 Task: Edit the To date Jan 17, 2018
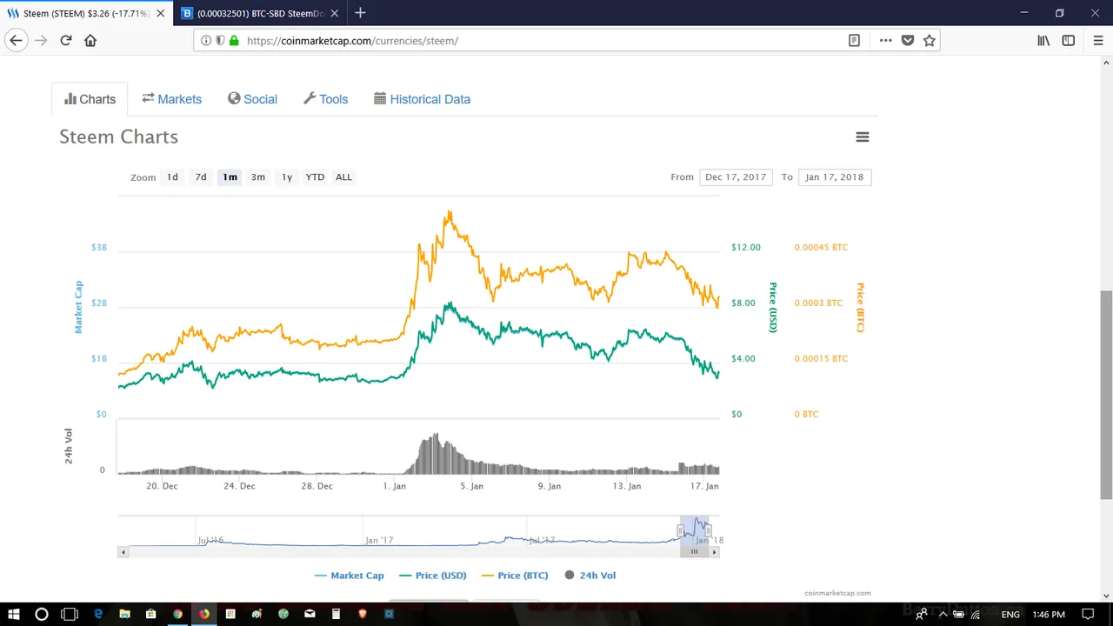pyautogui.click(x=835, y=176)
